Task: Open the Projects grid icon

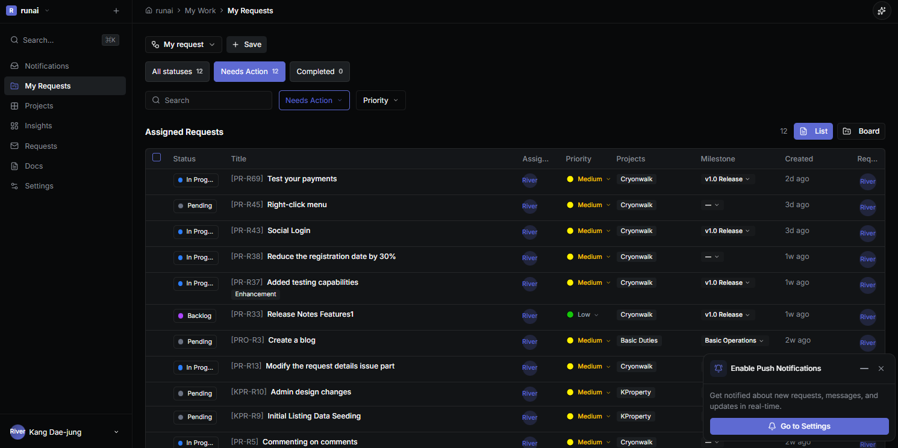Action: tap(14, 106)
